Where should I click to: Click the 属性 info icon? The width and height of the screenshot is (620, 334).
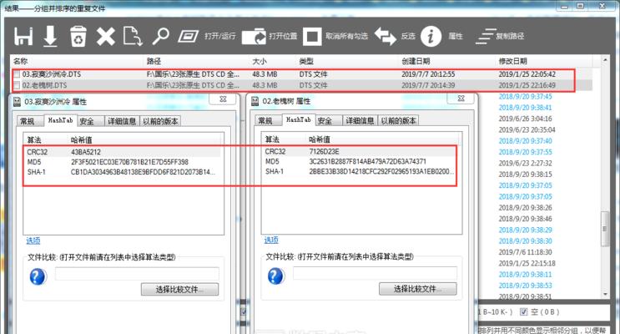point(431,37)
